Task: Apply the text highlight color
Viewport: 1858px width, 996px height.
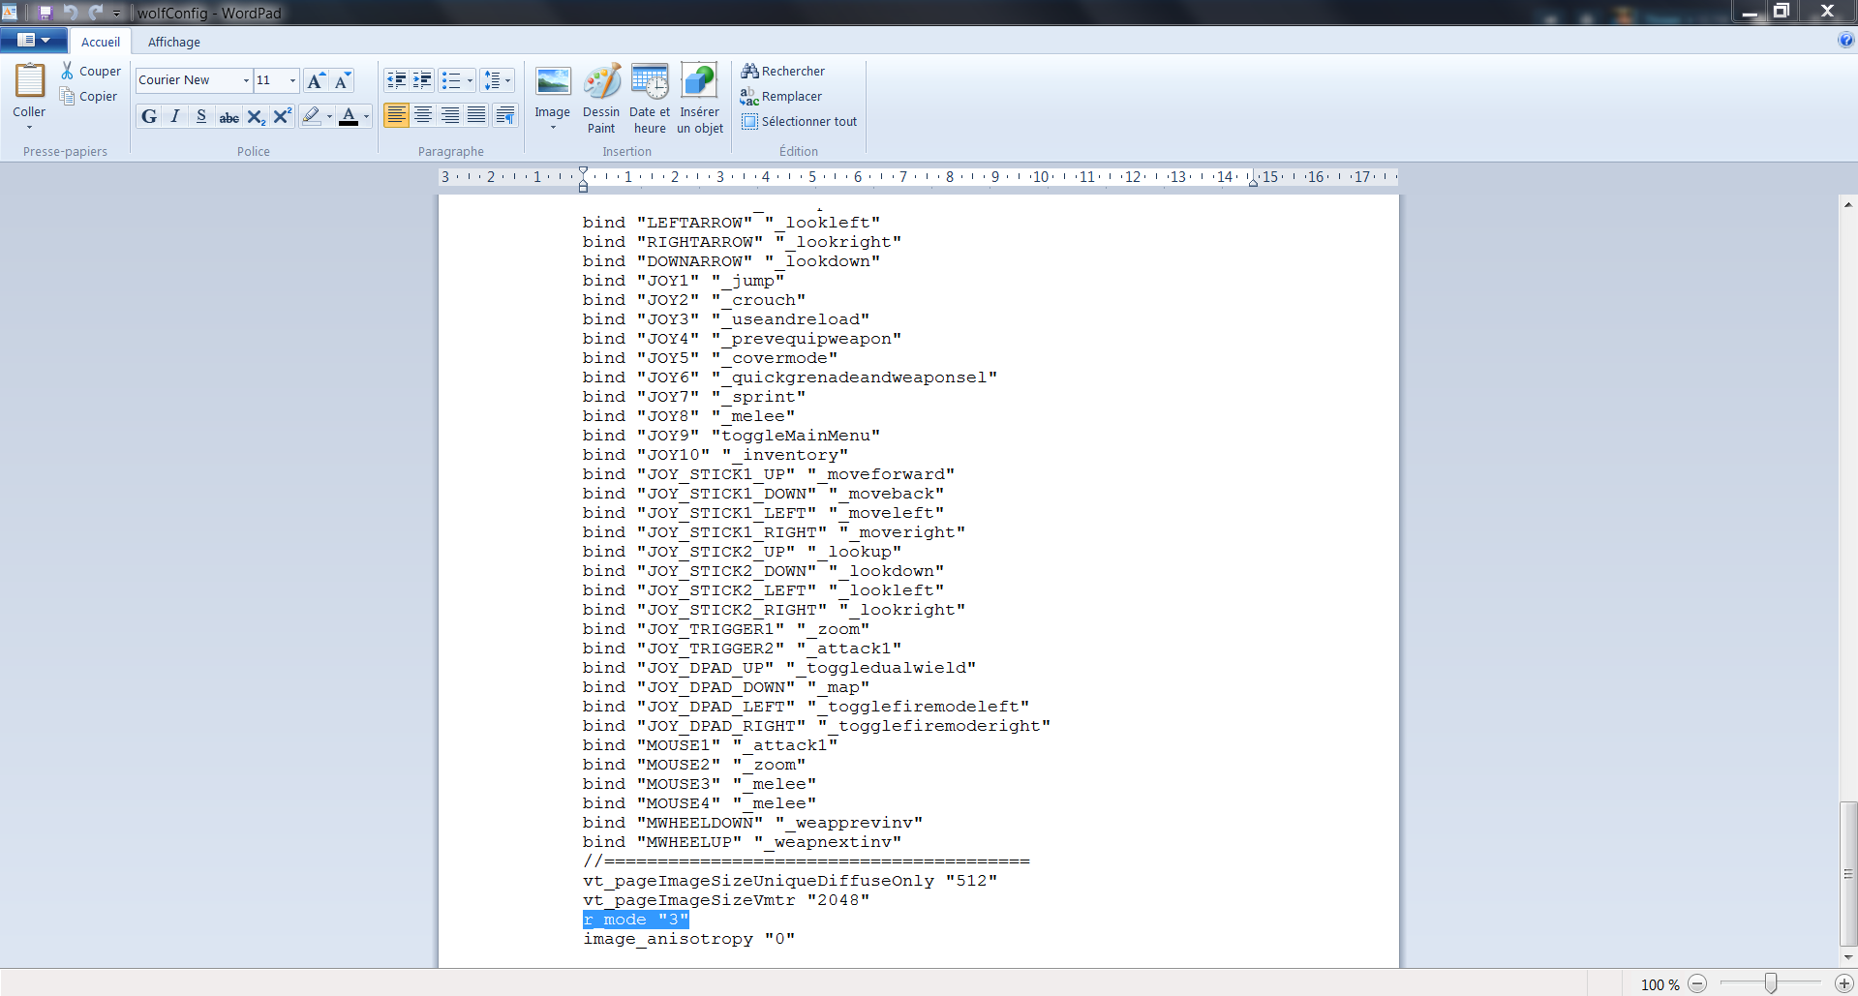Action: click(311, 116)
